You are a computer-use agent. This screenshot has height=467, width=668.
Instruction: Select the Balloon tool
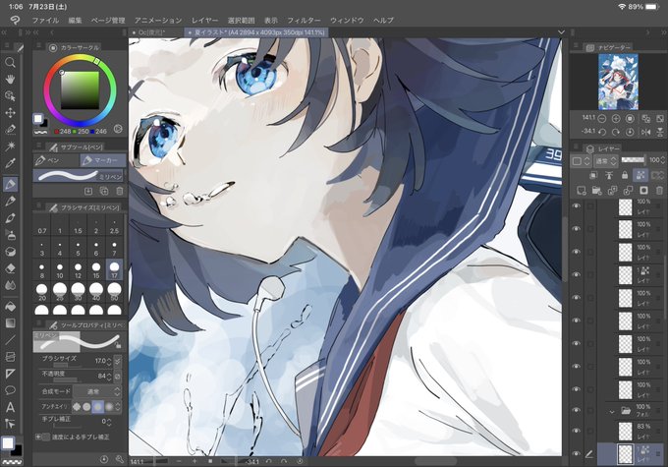pos(10,390)
